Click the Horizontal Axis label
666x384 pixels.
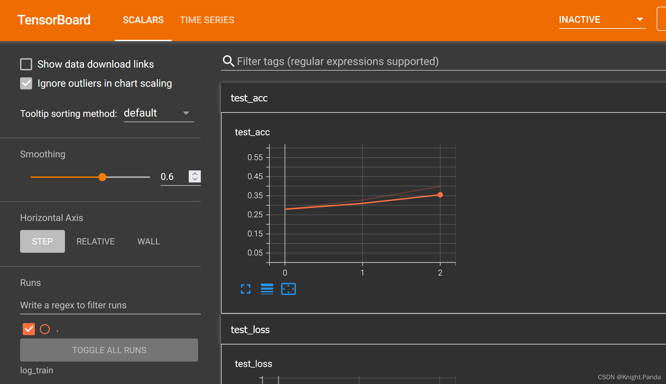coord(52,218)
